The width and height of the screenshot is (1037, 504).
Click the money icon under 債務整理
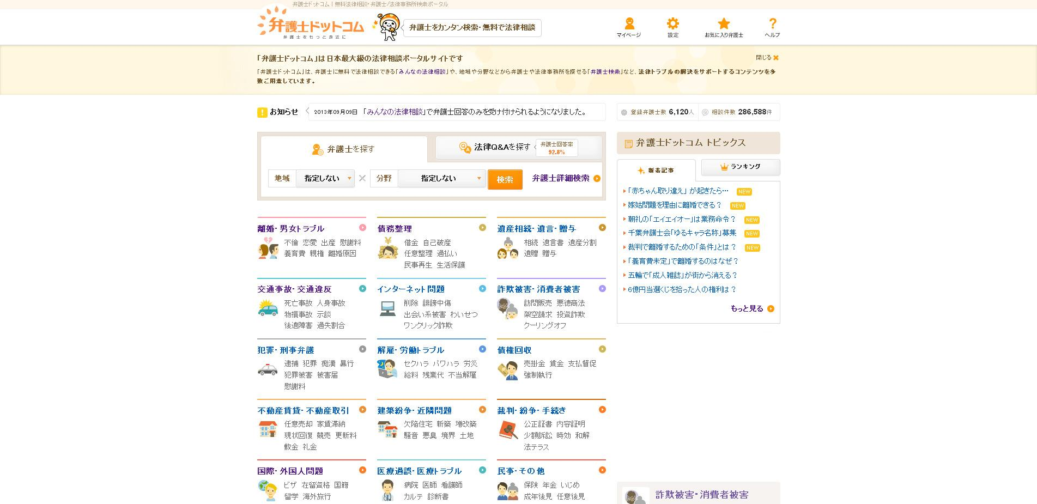click(387, 248)
